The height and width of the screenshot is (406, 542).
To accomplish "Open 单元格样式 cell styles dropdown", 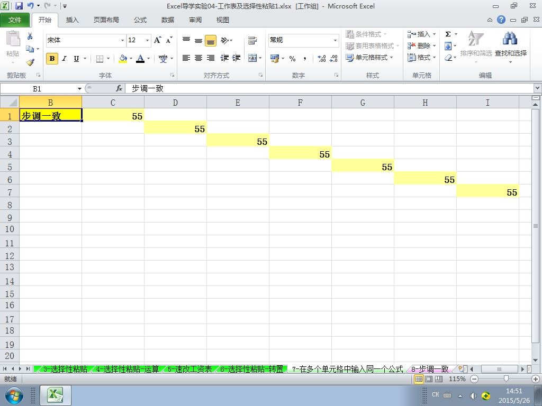I will pyautogui.click(x=370, y=58).
